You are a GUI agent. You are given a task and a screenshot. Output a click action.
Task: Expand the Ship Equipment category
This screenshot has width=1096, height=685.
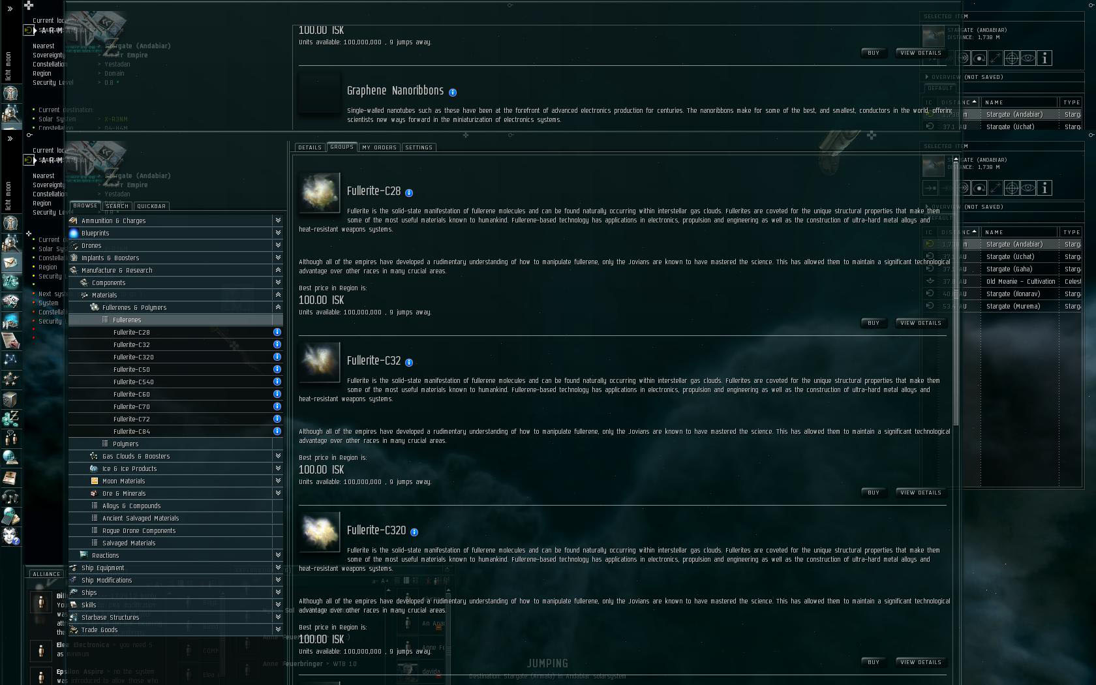click(278, 568)
